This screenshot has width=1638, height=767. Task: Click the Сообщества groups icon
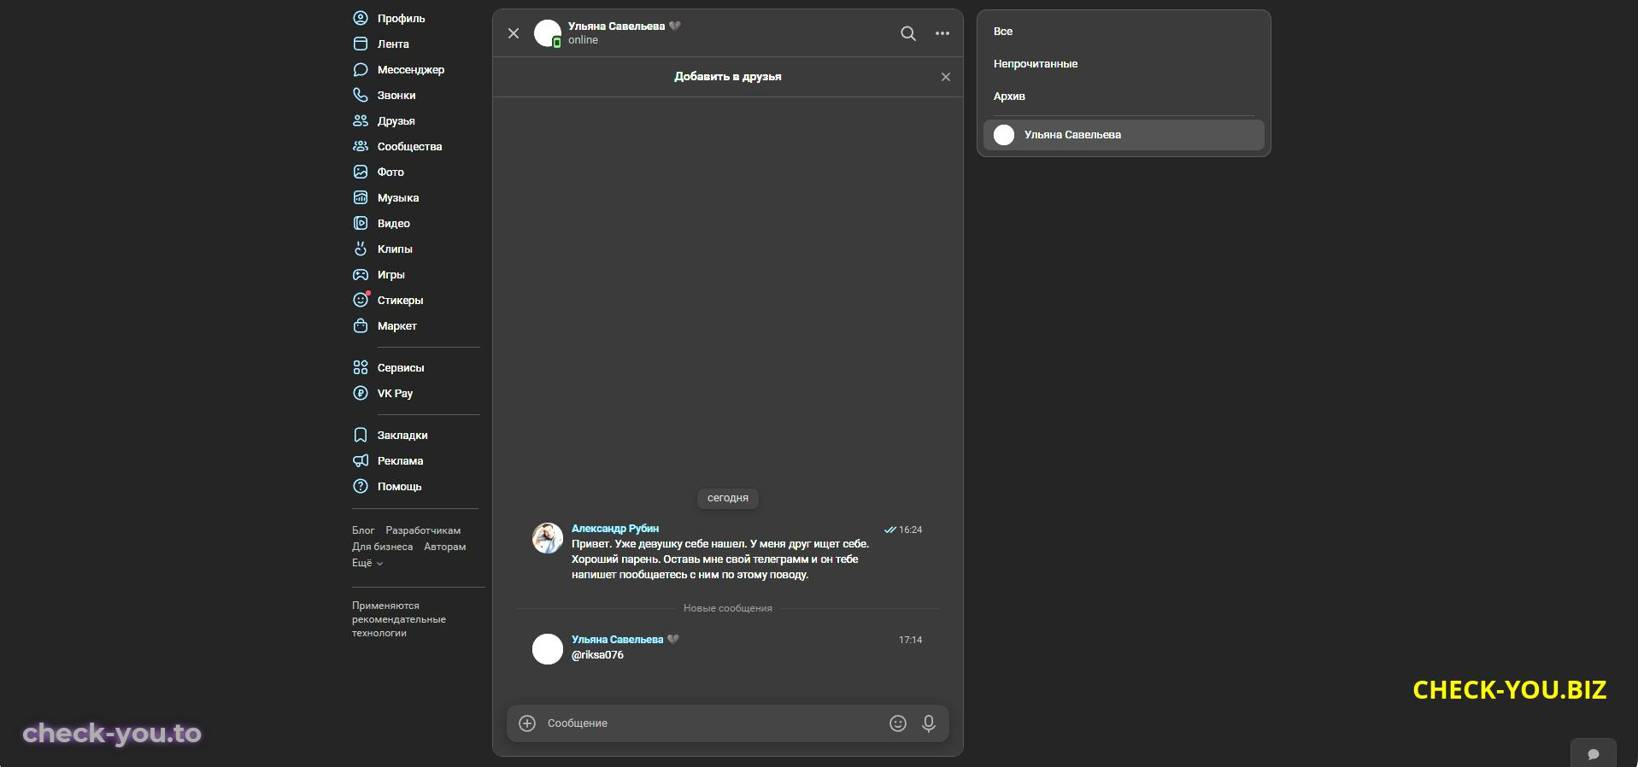[361, 146]
